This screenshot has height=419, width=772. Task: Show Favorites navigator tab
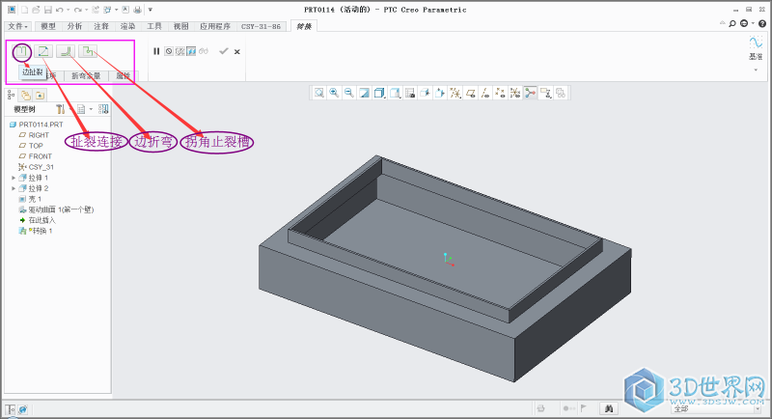[40, 95]
